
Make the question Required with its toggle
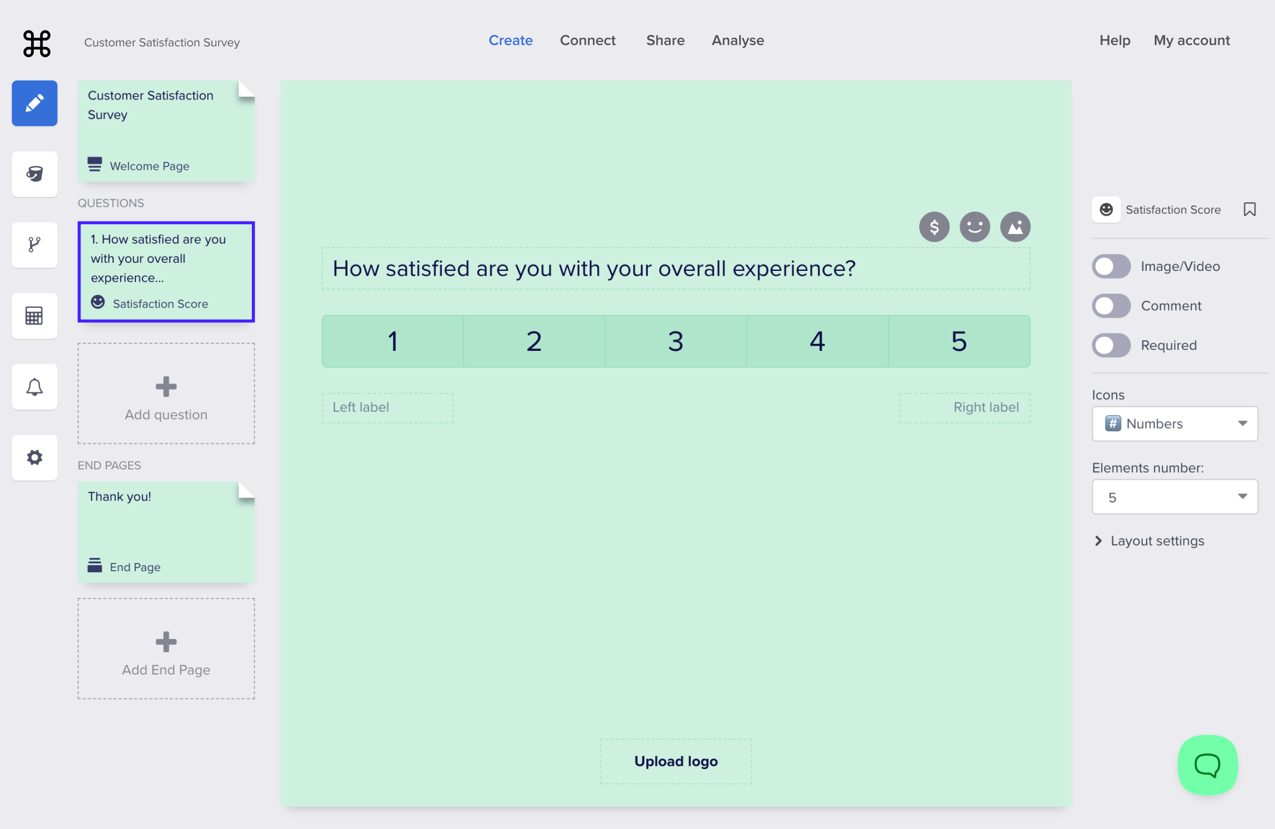(x=1111, y=345)
